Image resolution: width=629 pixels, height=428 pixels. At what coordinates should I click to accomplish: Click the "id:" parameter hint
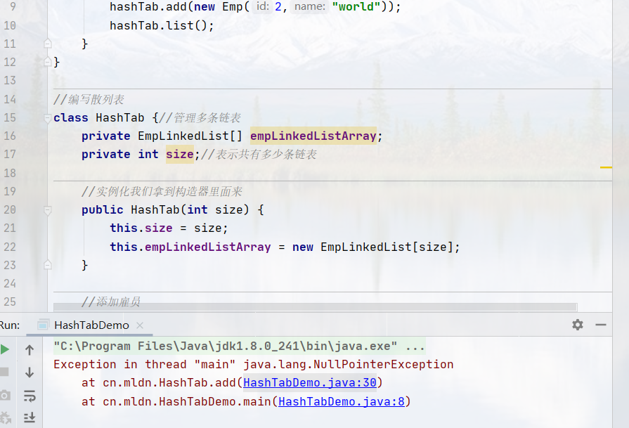click(263, 7)
